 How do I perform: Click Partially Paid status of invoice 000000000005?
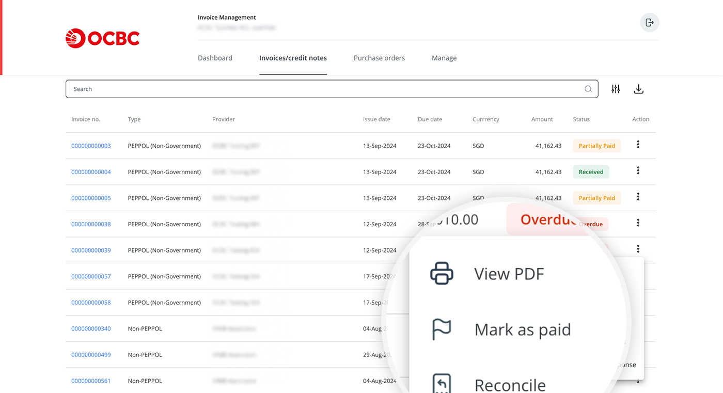pos(596,198)
